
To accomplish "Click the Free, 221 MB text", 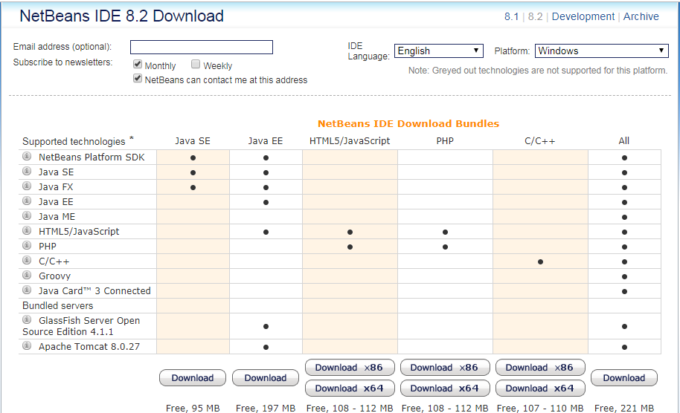I will (624, 408).
